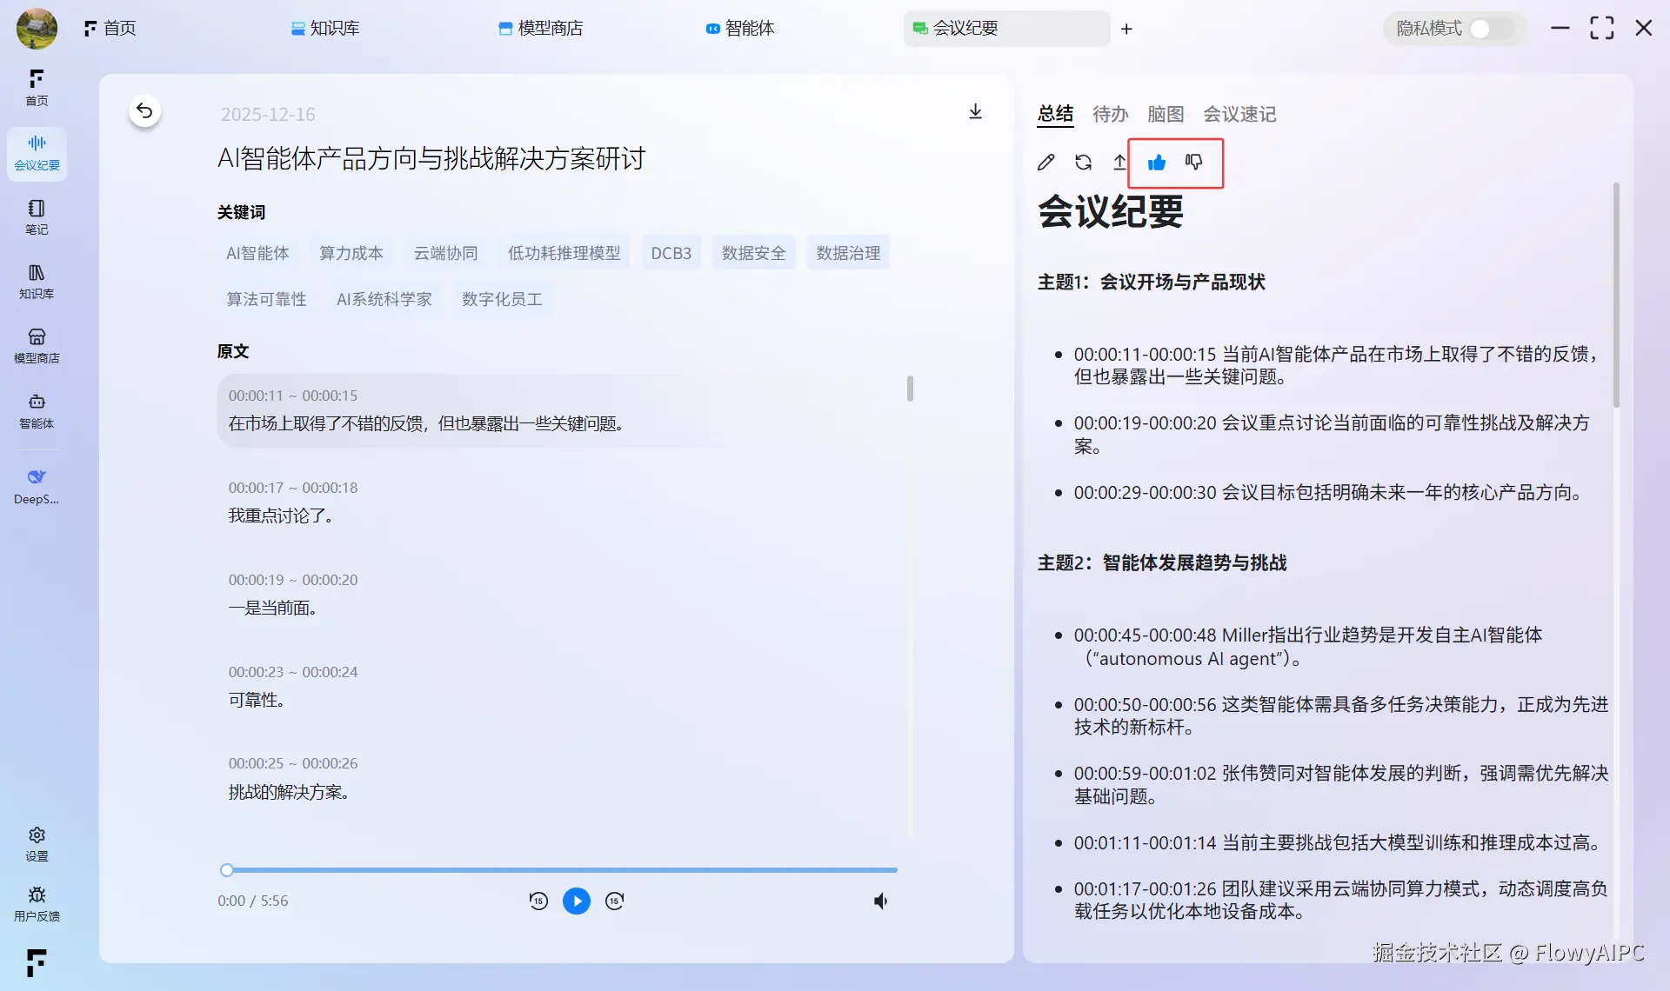Download the meeting transcript
This screenshot has width=1670, height=991.
coord(975,111)
